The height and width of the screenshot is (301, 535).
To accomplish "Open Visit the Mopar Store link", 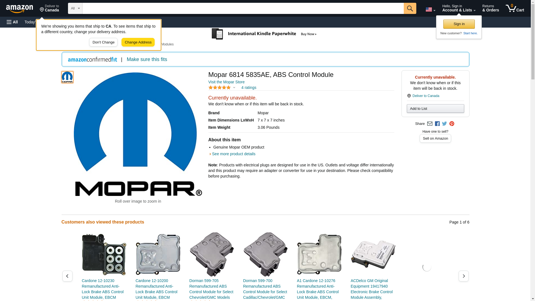I will click(x=226, y=82).
